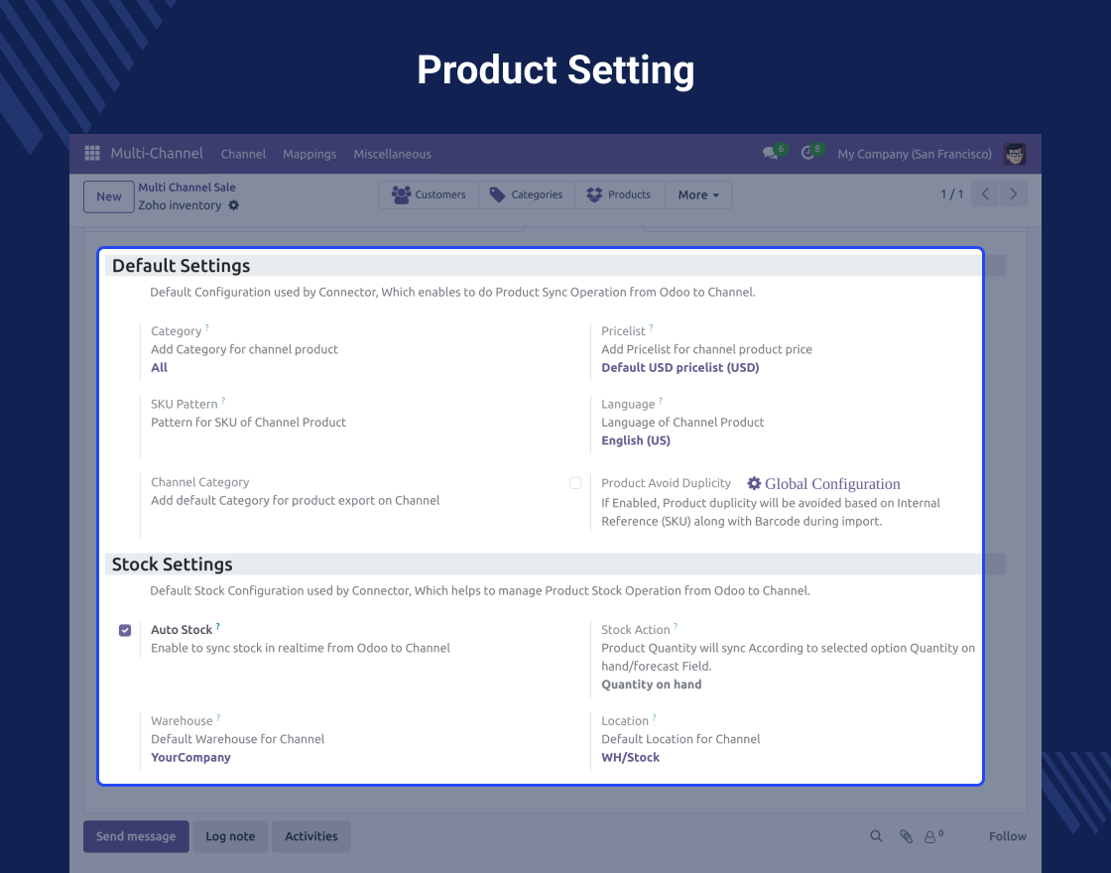
Task: Open the conversations chat icon with badge 6
Action: (771, 153)
